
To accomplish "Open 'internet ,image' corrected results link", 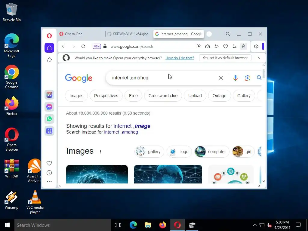I will pyautogui.click(x=132, y=126).
